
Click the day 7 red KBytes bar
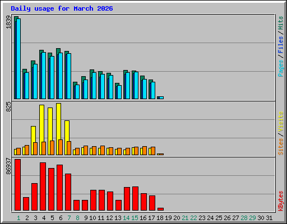tap(68, 192)
